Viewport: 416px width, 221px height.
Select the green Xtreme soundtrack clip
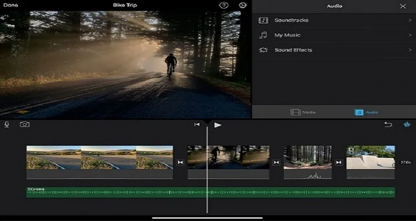pos(211,192)
